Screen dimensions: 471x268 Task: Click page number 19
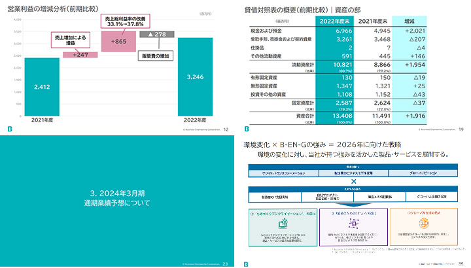tap(461, 129)
